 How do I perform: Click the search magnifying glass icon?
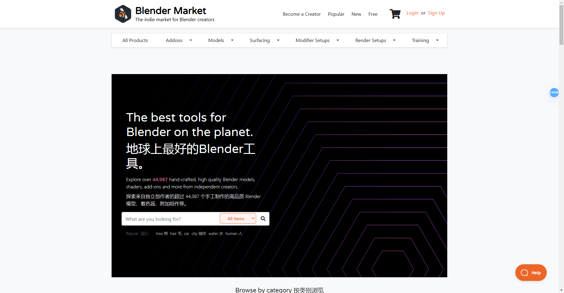click(263, 218)
